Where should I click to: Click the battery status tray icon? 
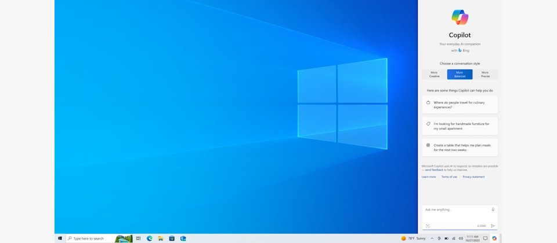click(x=447, y=238)
